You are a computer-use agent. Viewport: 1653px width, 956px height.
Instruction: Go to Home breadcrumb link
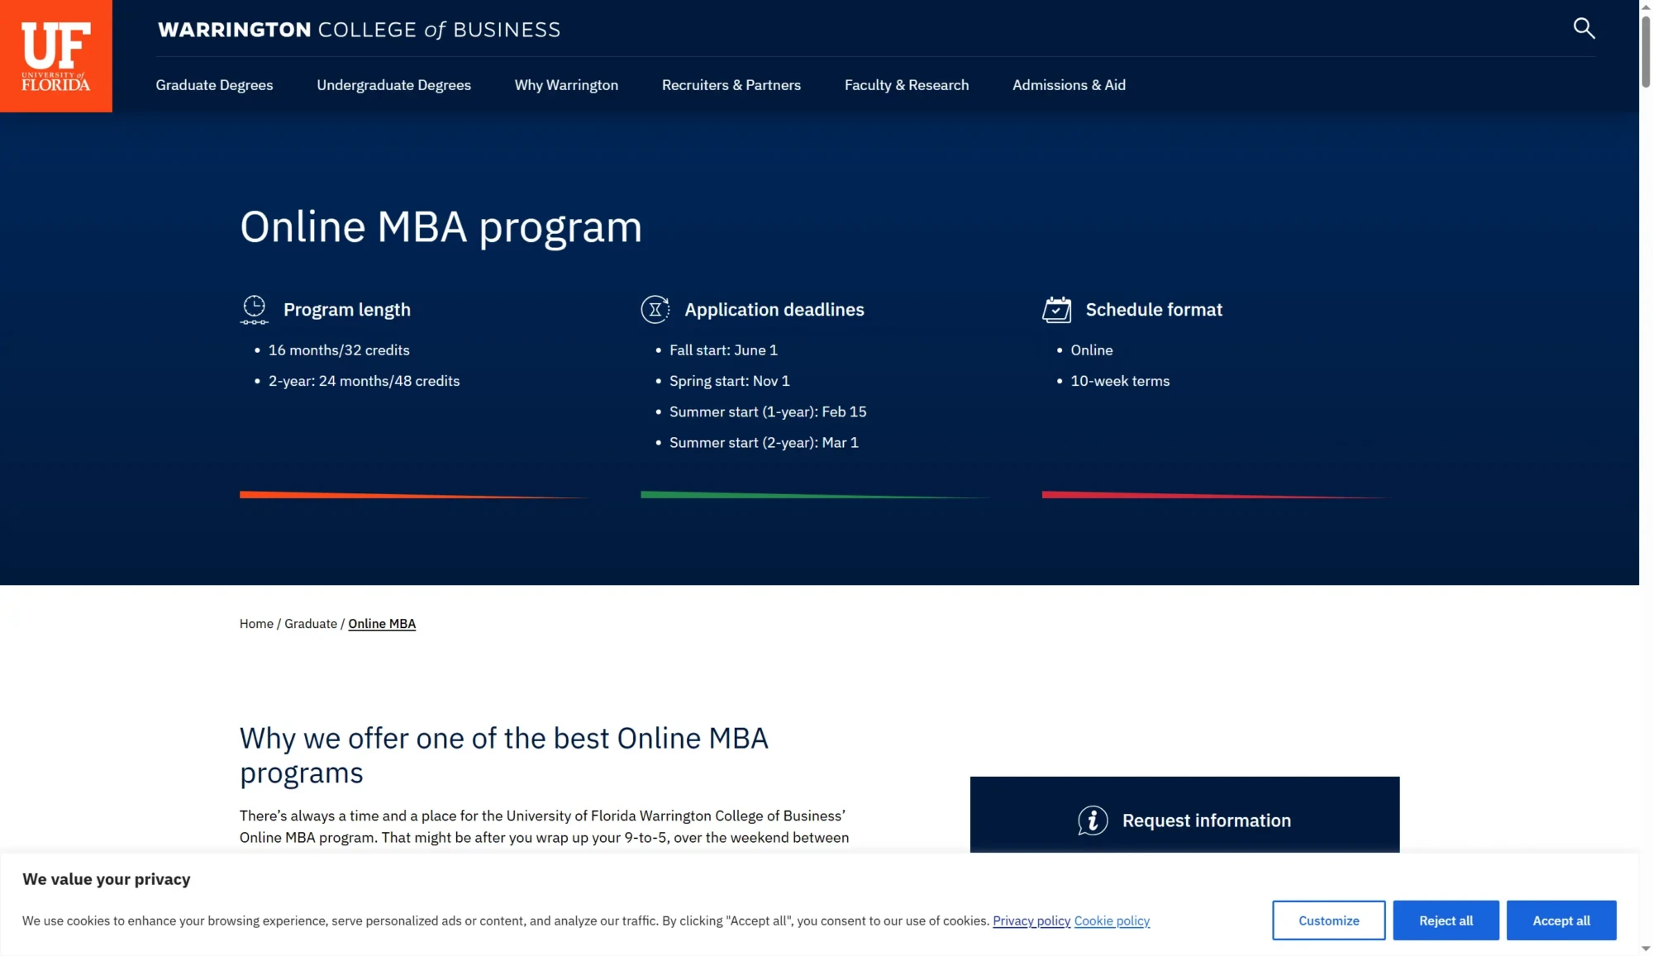[256, 624]
